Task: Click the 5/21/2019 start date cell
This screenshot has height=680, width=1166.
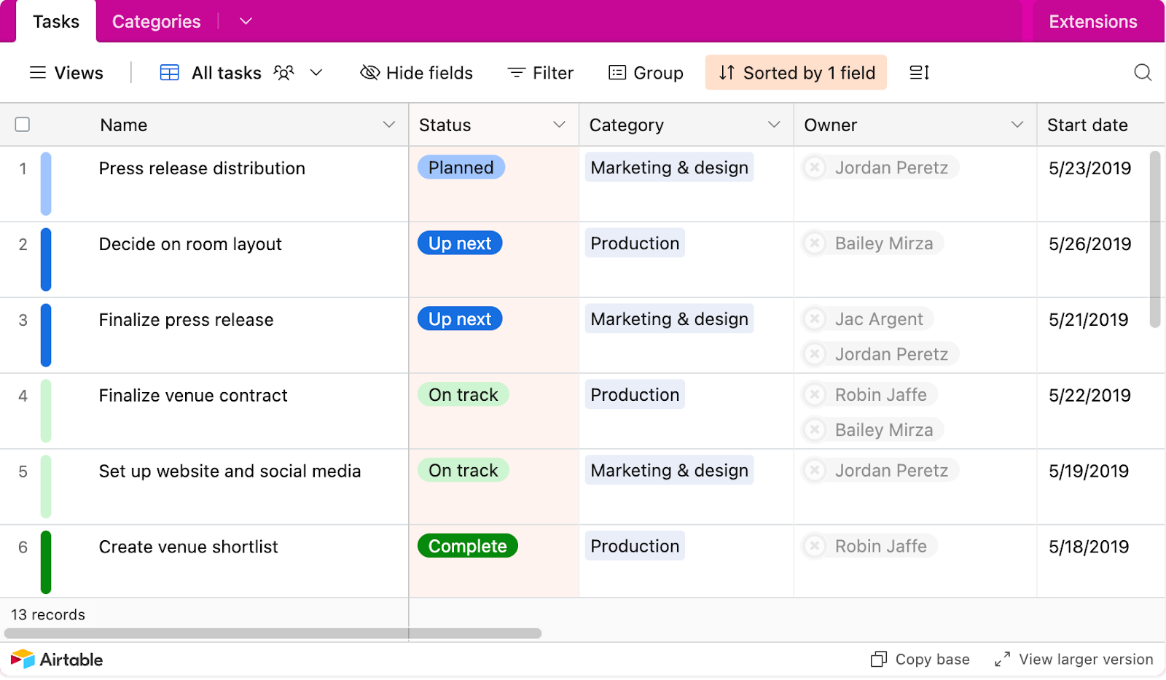Action: click(x=1089, y=320)
